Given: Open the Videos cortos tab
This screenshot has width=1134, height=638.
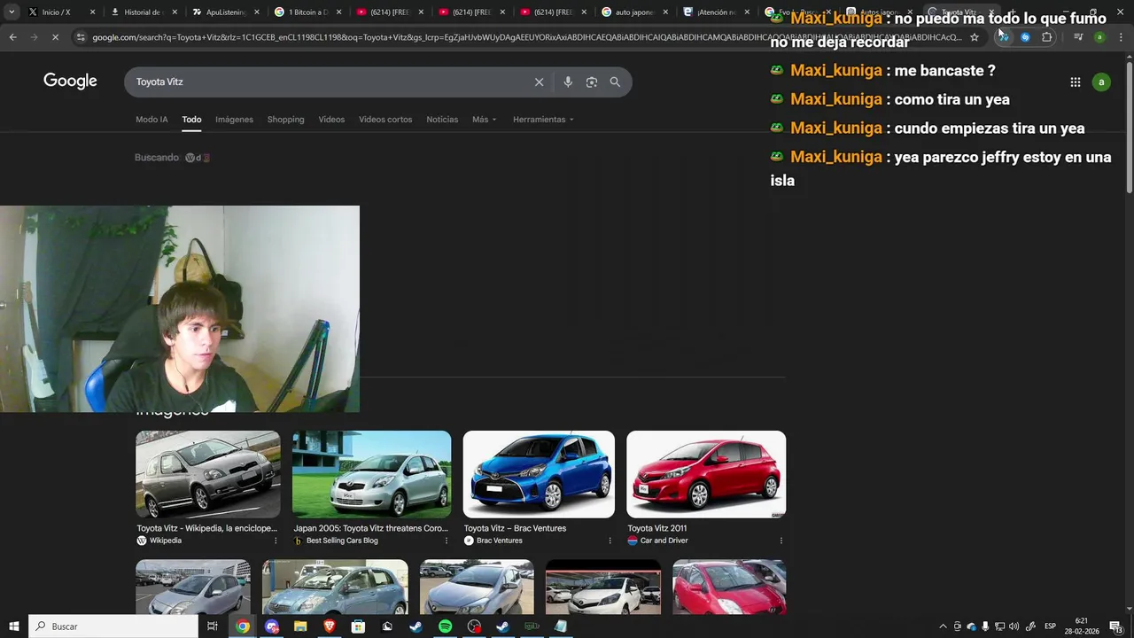Looking at the screenshot, I should pyautogui.click(x=385, y=120).
